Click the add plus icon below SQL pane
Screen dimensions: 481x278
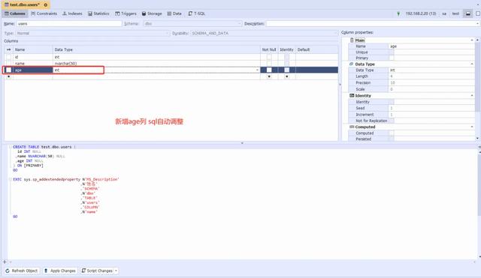pyautogui.click(x=5, y=262)
